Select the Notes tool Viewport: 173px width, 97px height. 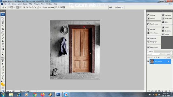click(3, 70)
